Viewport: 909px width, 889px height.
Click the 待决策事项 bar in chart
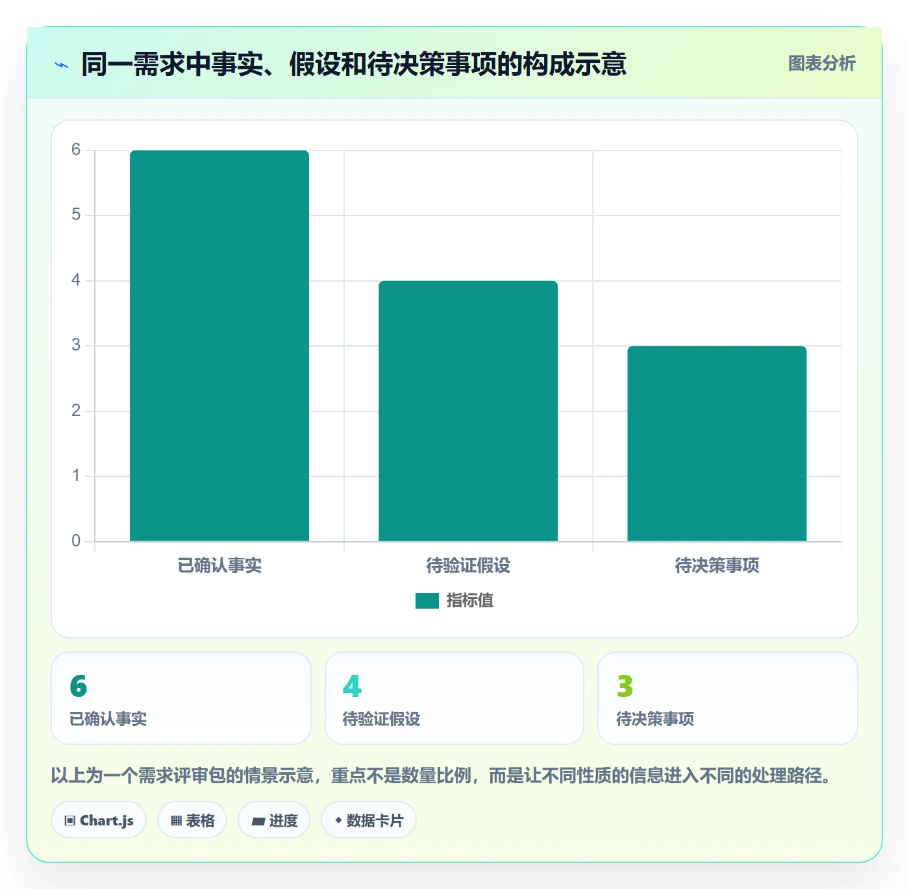pyautogui.click(x=717, y=444)
